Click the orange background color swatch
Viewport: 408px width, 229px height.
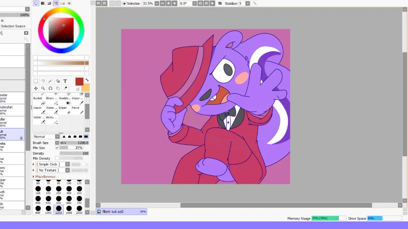(86, 88)
